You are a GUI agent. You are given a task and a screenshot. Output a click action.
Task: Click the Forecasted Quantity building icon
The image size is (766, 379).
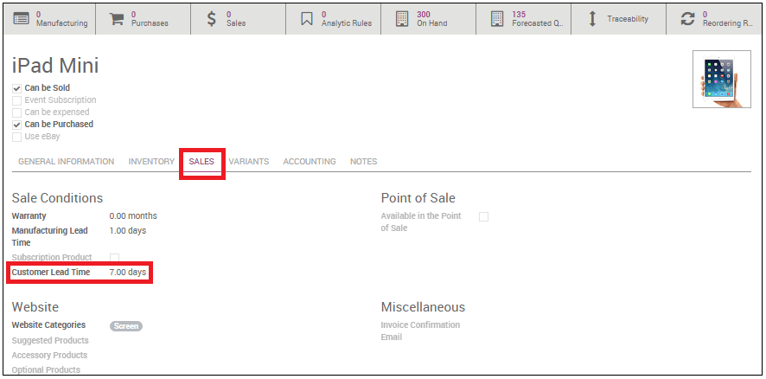click(497, 19)
